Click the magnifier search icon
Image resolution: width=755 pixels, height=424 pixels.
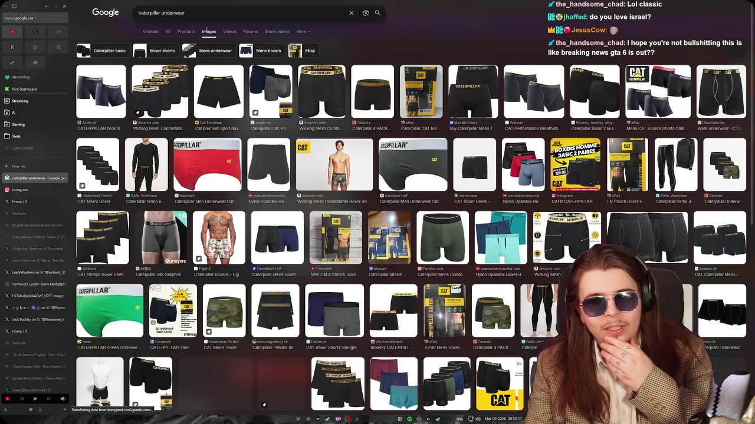(377, 13)
